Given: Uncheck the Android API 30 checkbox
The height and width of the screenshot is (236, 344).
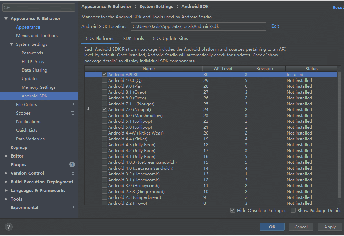Looking at the screenshot, I should [104, 74].
